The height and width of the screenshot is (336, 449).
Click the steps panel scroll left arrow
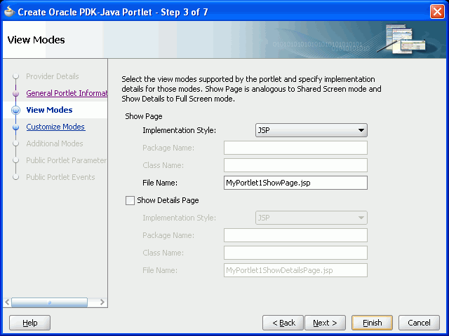click(7, 302)
